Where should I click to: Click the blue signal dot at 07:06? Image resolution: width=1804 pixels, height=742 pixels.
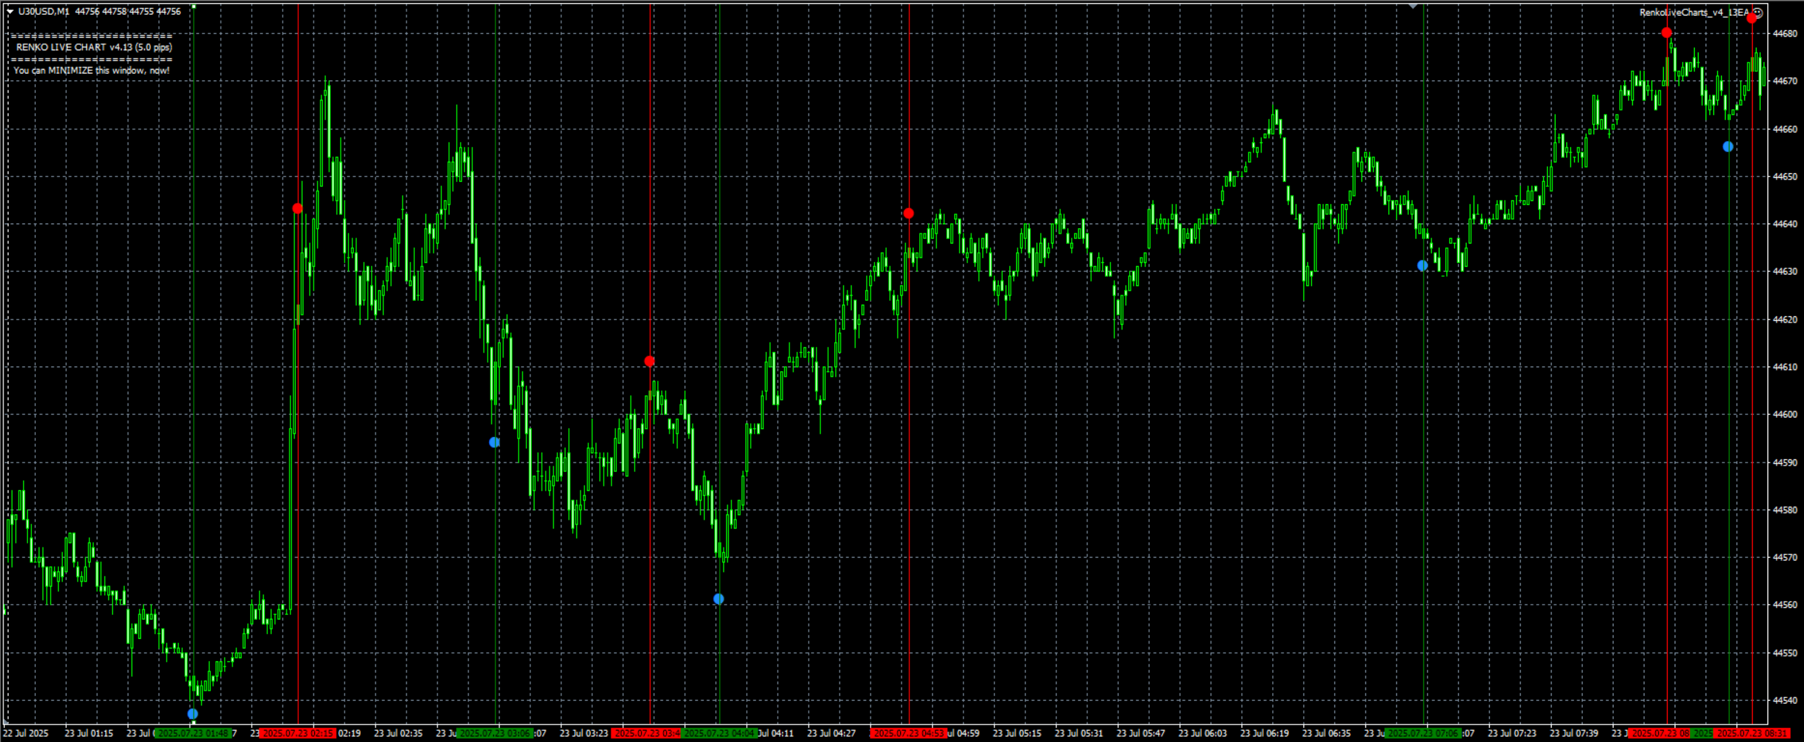(1422, 266)
